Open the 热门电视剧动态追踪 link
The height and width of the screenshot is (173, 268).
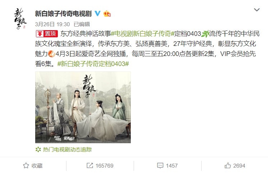click(x=67, y=150)
